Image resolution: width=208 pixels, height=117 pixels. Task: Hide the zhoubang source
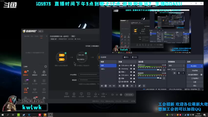point(131,69)
